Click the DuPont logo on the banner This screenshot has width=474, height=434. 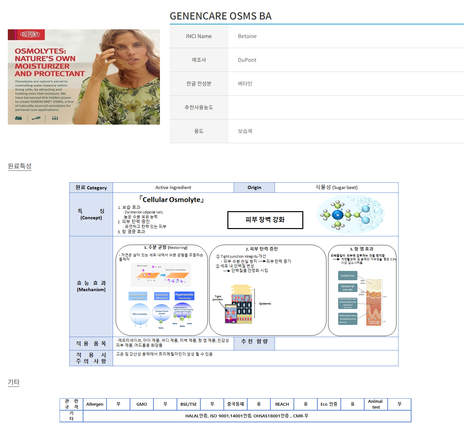click(30, 34)
